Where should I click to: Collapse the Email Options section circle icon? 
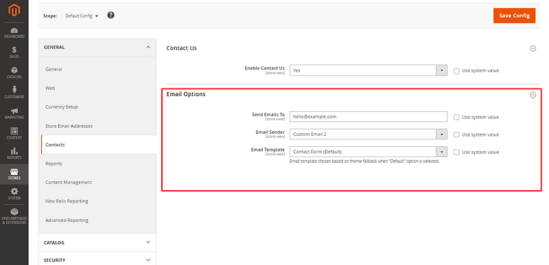coord(533,95)
